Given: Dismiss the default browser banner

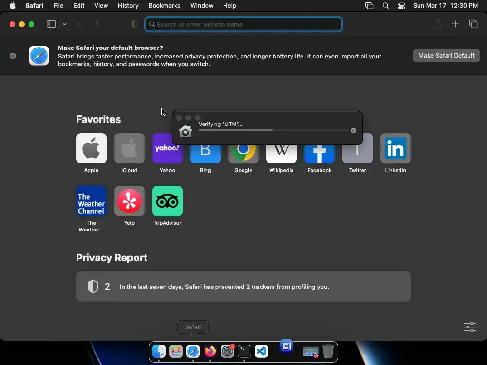Looking at the screenshot, I should coord(13,56).
